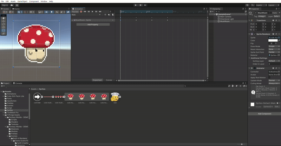Open the Tag dropdown
This screenshot has width=281, height=146.
(x=262, y=16)
